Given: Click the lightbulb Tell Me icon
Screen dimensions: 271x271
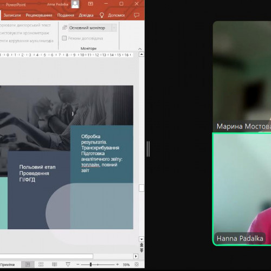Looking at the screenshot, I should [102, 15].
